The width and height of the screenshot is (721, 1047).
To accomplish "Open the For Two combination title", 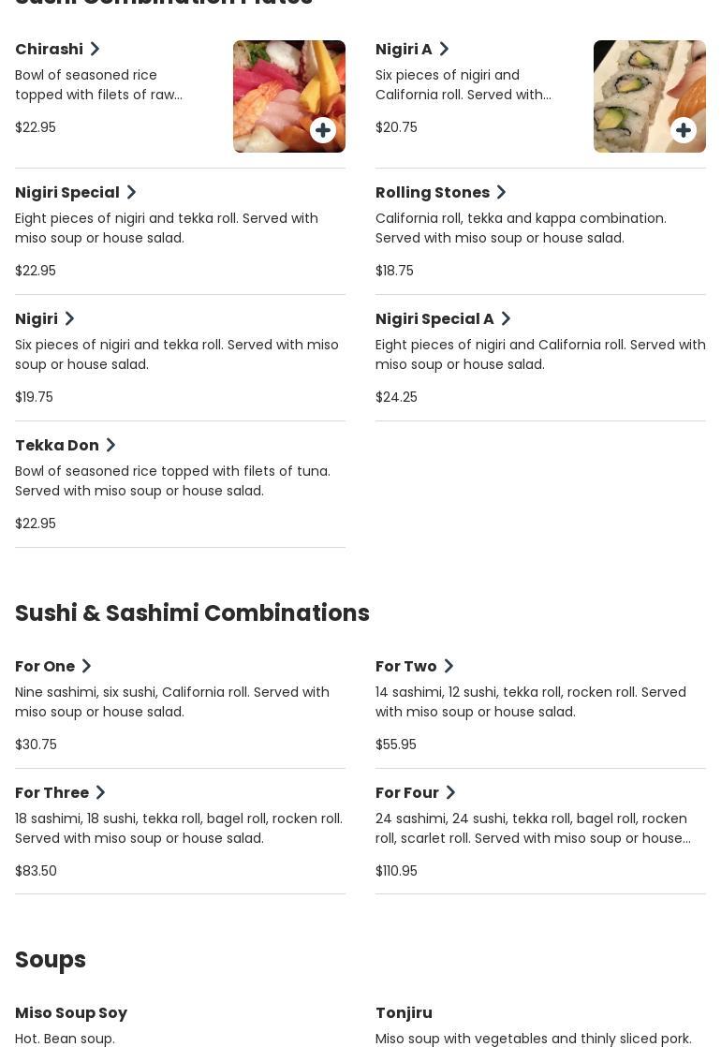I will (406, 666).
